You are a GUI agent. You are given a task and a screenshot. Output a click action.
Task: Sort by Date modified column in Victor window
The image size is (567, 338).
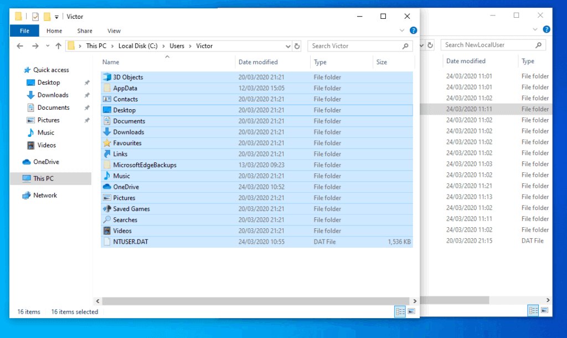click(x=258, y=62)
